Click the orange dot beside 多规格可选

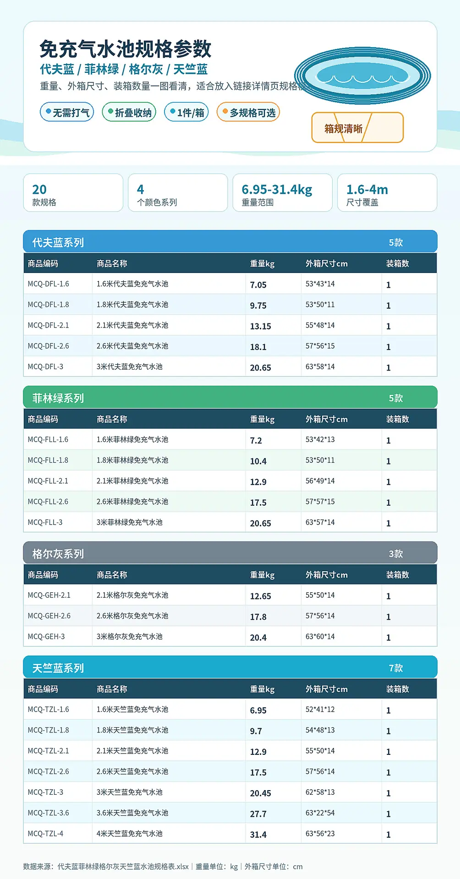coord(225,111)
